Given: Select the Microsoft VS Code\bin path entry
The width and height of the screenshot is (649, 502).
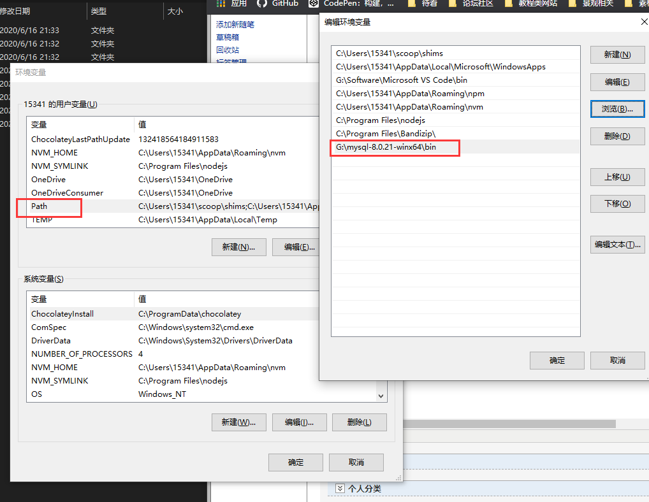Looking at the screenshot, I should pyautogui.click(x=456, y=80).
